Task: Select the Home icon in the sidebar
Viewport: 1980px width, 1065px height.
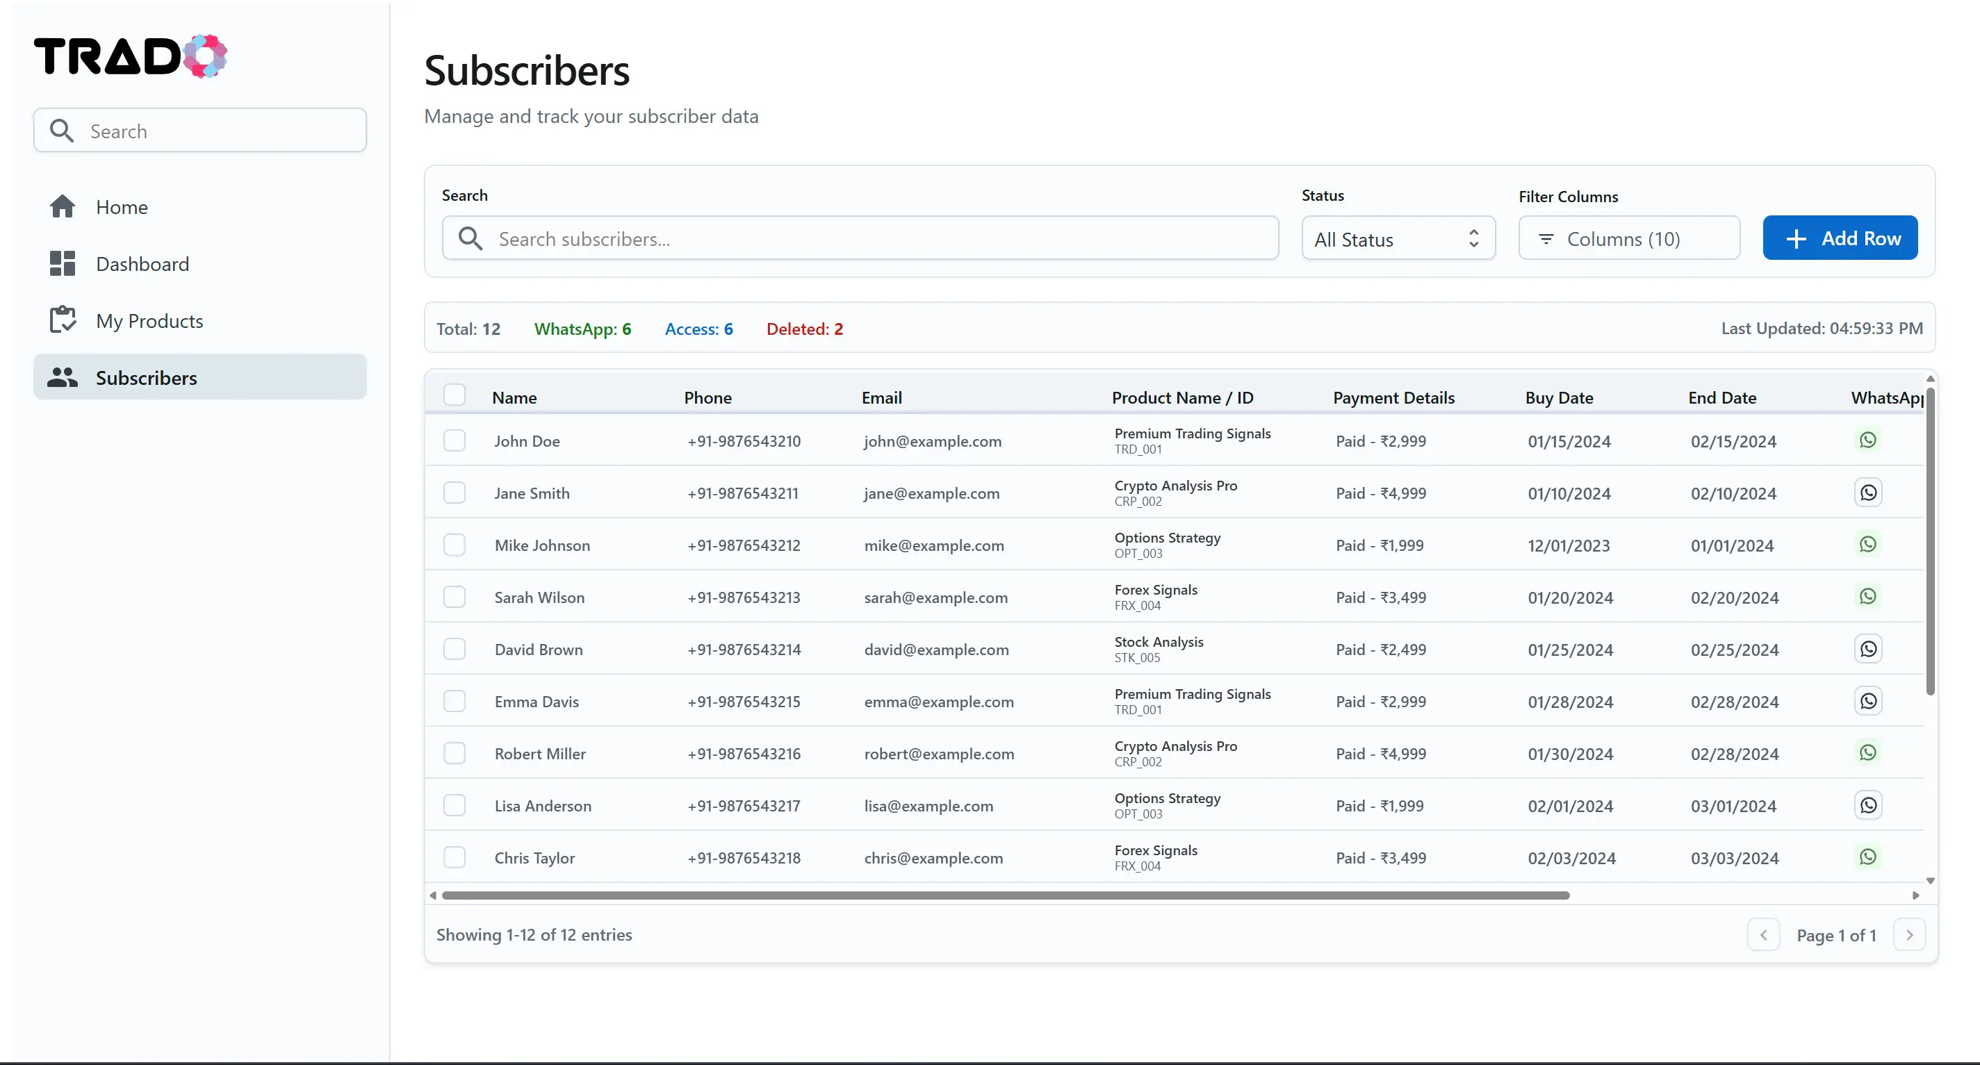Action: pyautogui.click(x=63, y=206)
